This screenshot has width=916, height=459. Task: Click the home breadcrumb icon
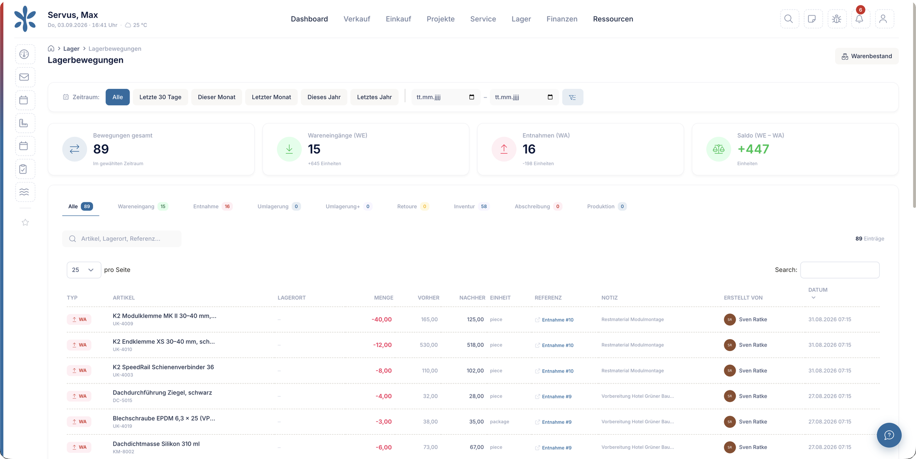51,49
